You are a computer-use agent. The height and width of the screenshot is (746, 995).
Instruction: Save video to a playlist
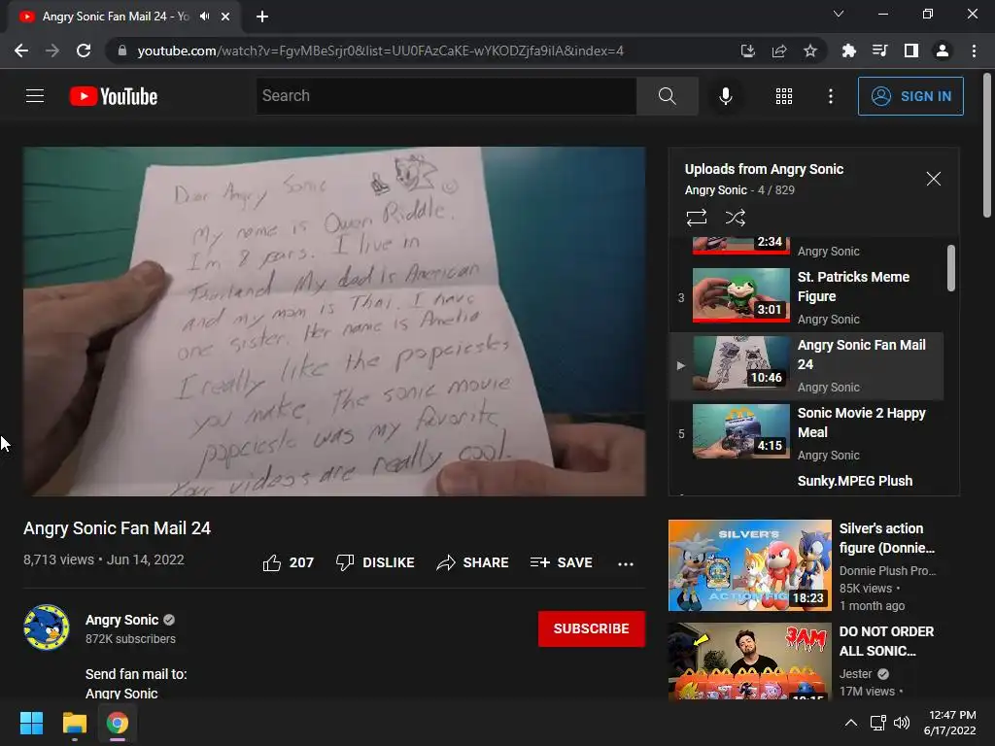point(562,562)
